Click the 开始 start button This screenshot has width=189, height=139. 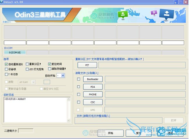coord(110,133)
